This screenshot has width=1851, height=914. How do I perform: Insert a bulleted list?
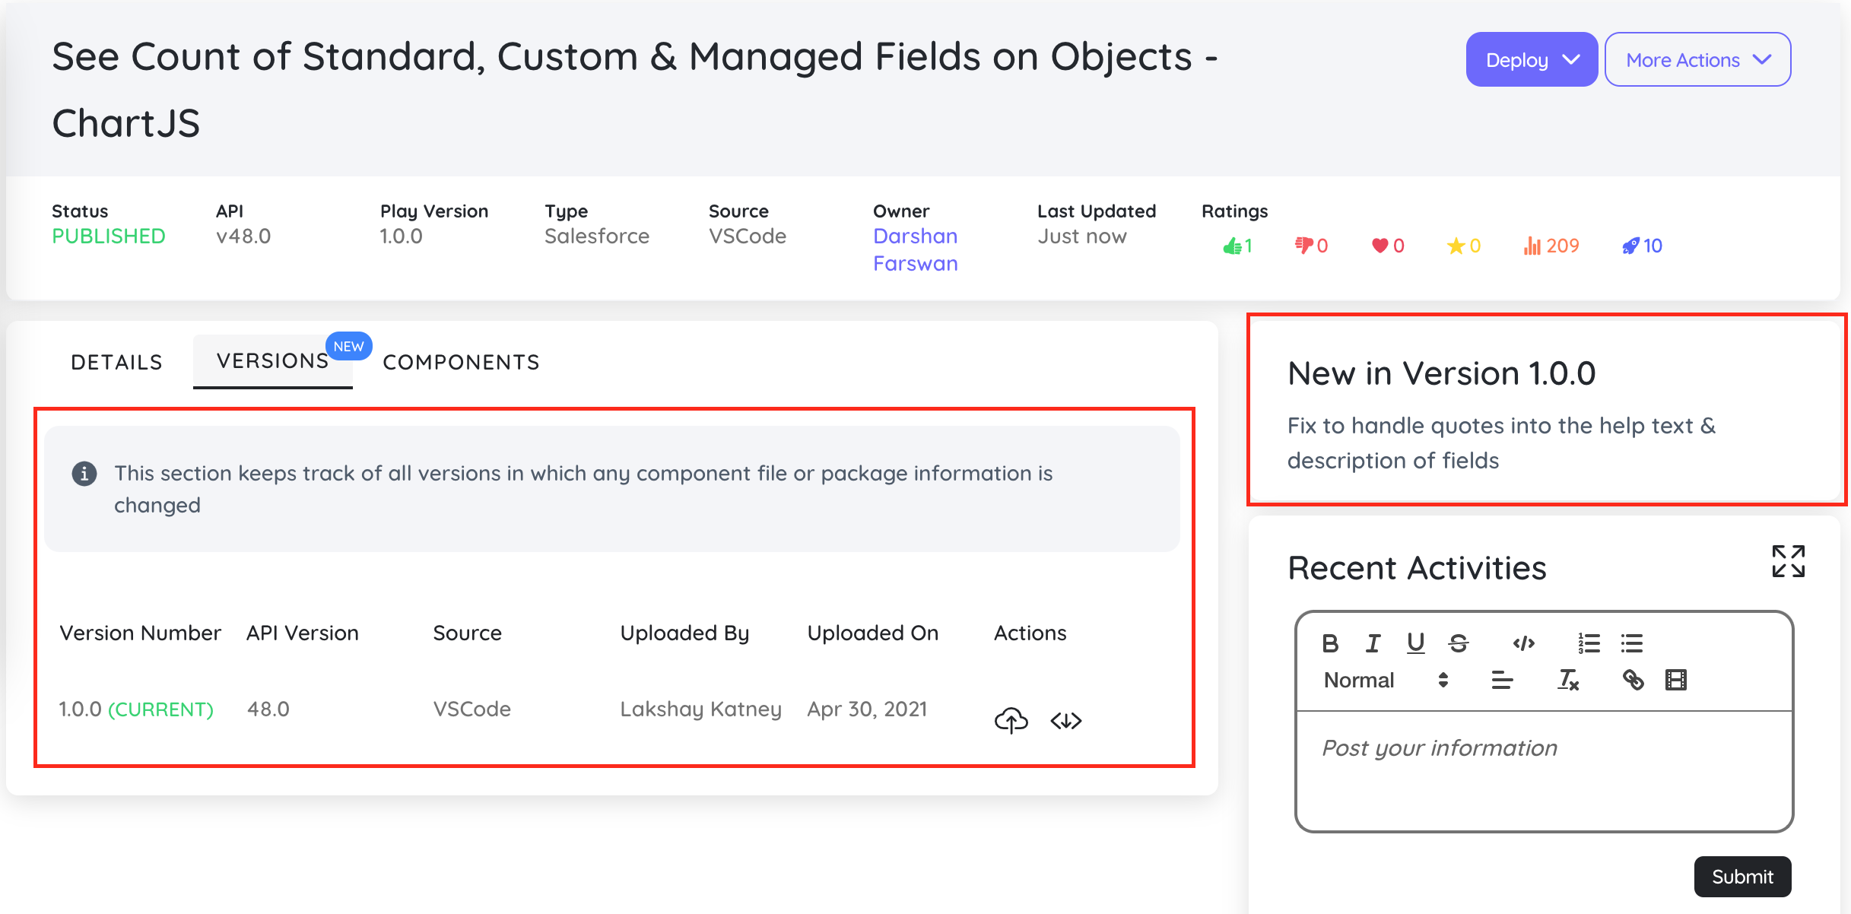(1631, 643)
